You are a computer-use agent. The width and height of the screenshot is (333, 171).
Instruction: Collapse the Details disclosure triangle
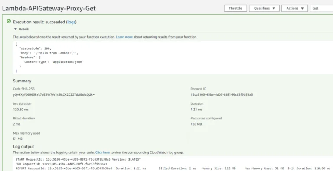pos(16,29)
